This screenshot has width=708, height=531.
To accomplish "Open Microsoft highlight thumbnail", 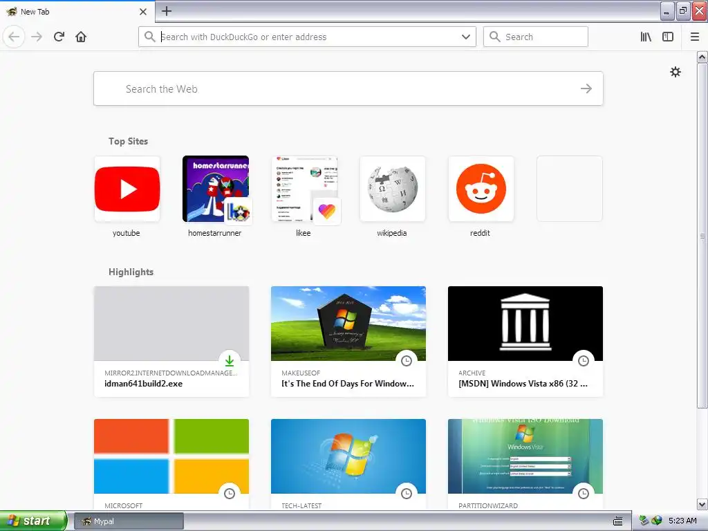I will point(171,456).
